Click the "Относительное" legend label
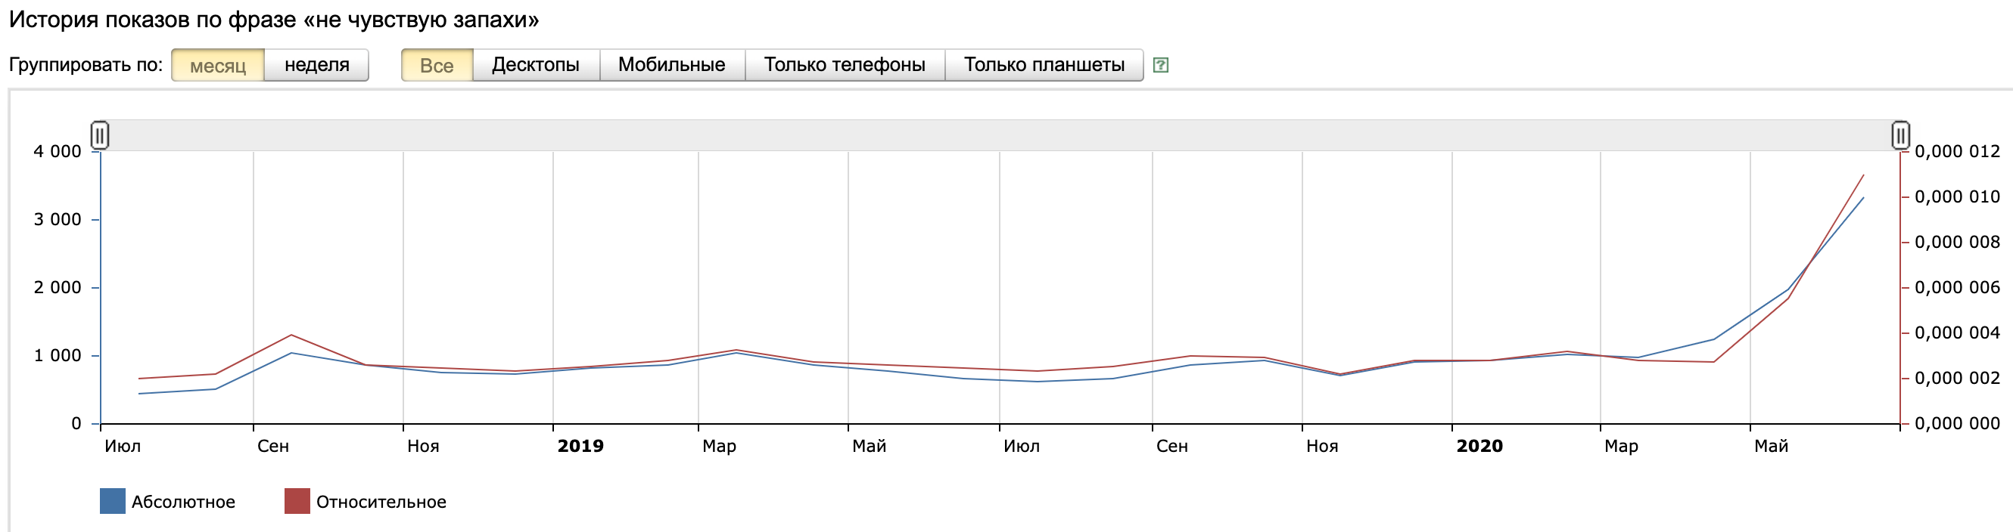Image resolution: width=2013 pixels, height=532 pixels. (381, 503)
